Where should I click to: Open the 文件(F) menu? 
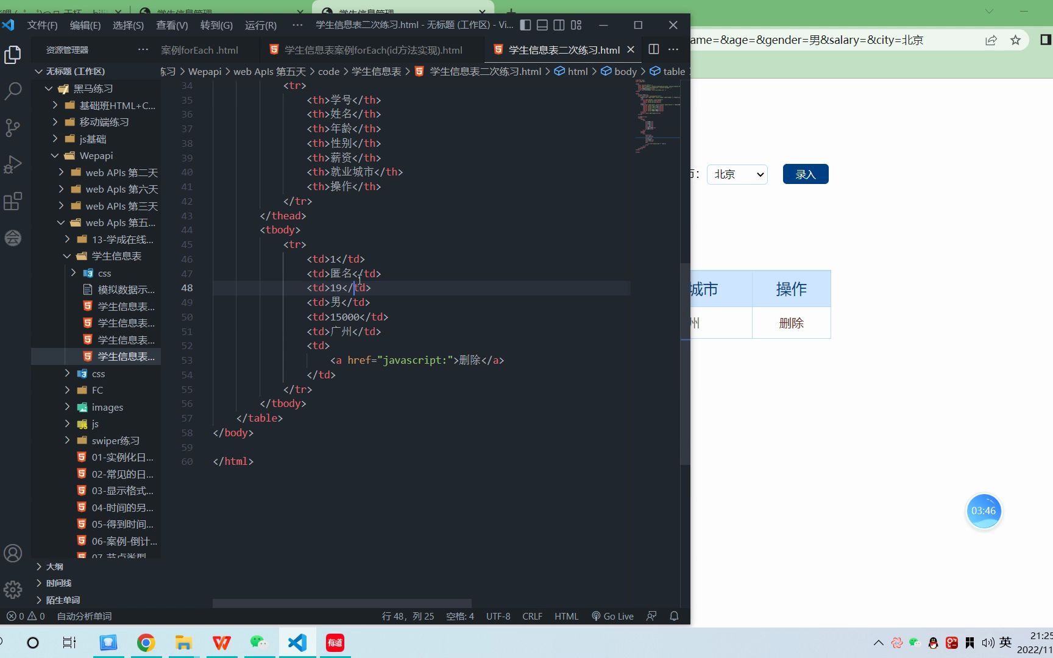(42, 25)
